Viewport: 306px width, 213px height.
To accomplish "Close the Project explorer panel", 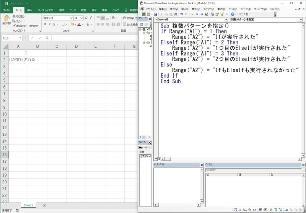I will coord(150,19).
